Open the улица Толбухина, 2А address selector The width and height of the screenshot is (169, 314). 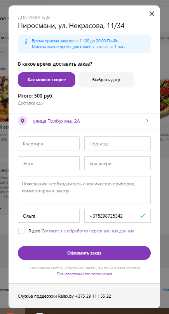[x=84, y=121]
